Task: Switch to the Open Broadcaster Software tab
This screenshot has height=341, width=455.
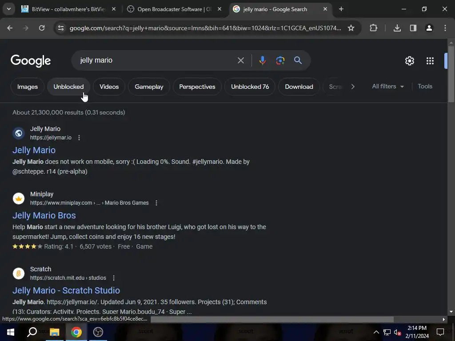Action: pyautogui.click(x=174, y=9)
